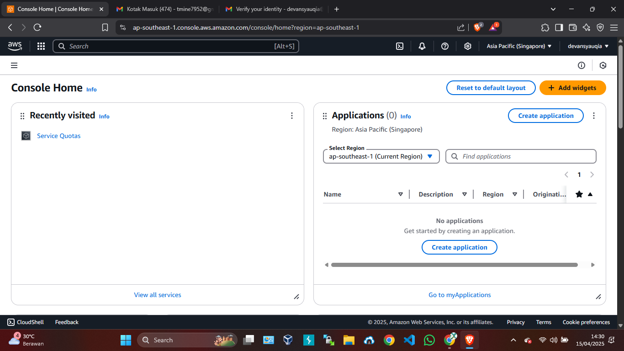The width and height of the screenshot is (624, 351).
Task: Open the AWS services grid menu
Action: (41, 46)
